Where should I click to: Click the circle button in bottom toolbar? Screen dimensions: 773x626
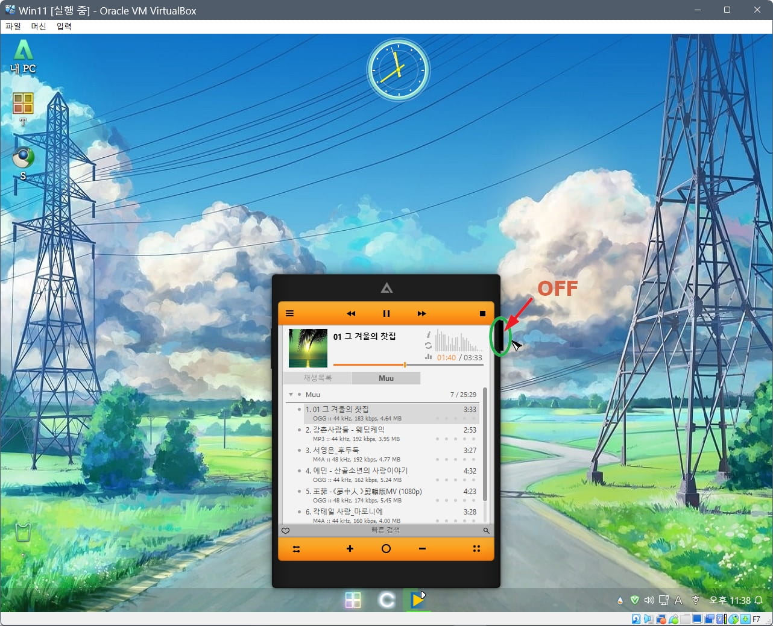pos(386,548)
